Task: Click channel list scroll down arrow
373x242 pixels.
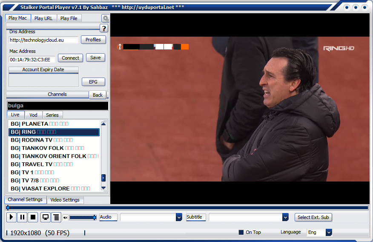Action: (x=103, y=188)
